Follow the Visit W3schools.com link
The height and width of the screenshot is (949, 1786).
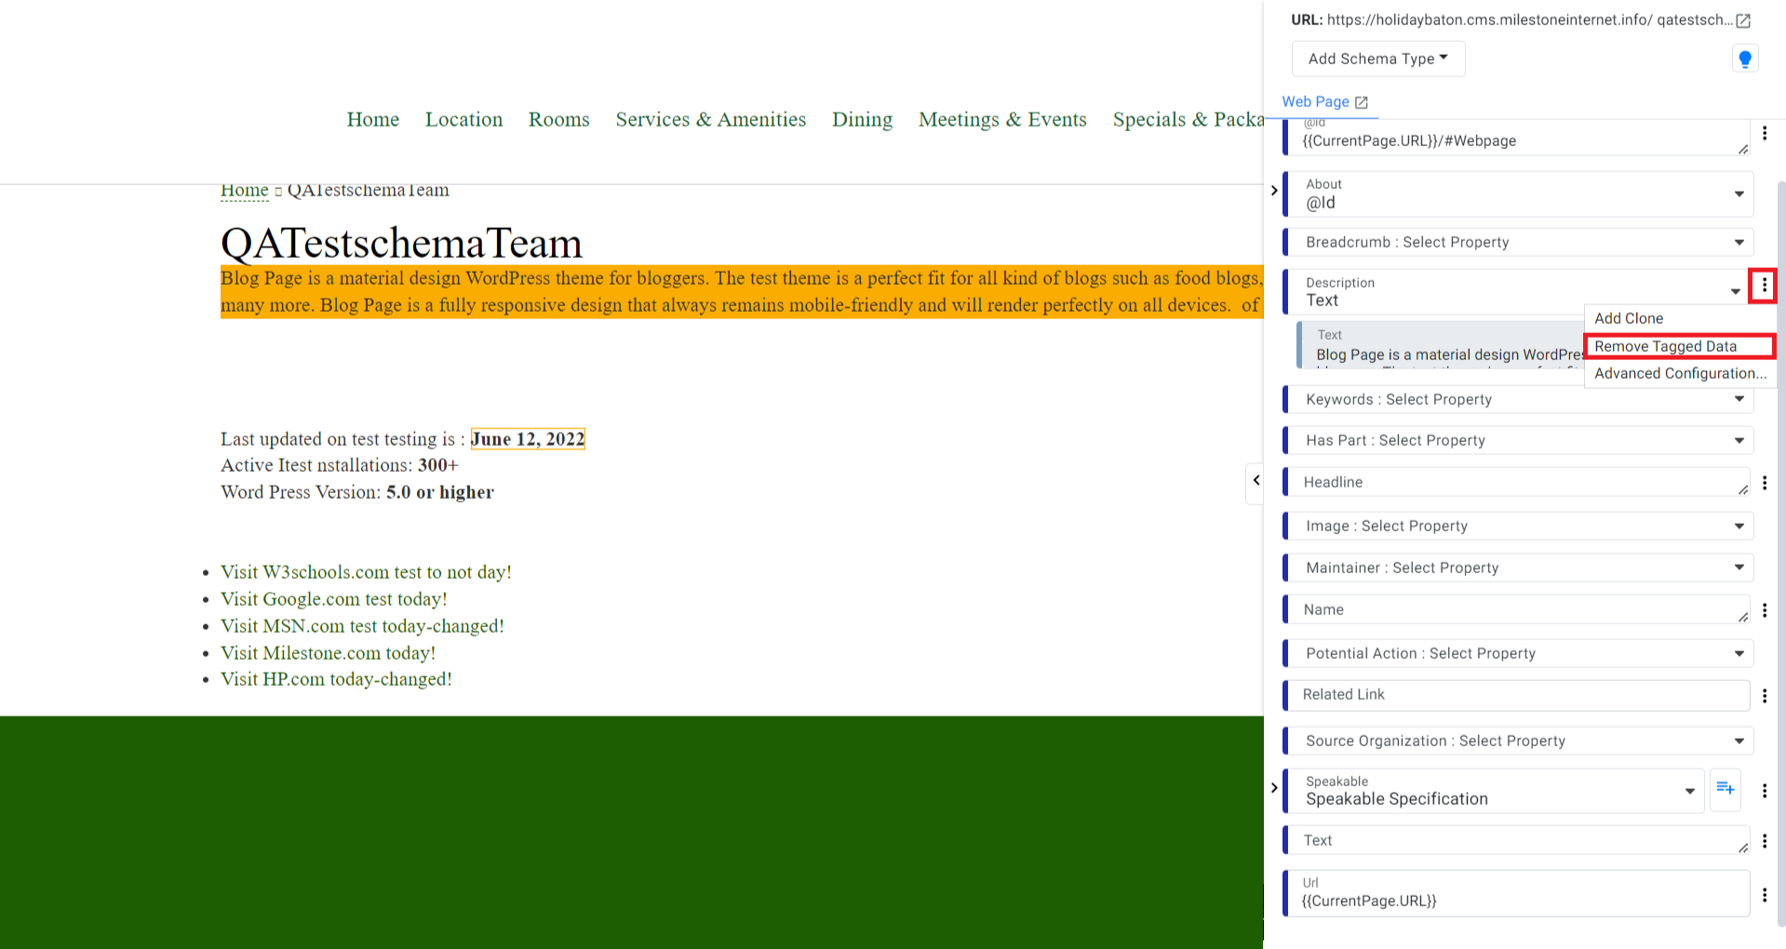point(366,572)
